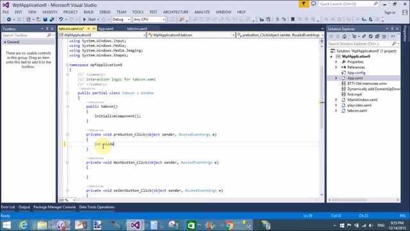Click the View Code icon in Solution Explorer
The width and height of the screenshot is (410, 231).
point(393,37)
